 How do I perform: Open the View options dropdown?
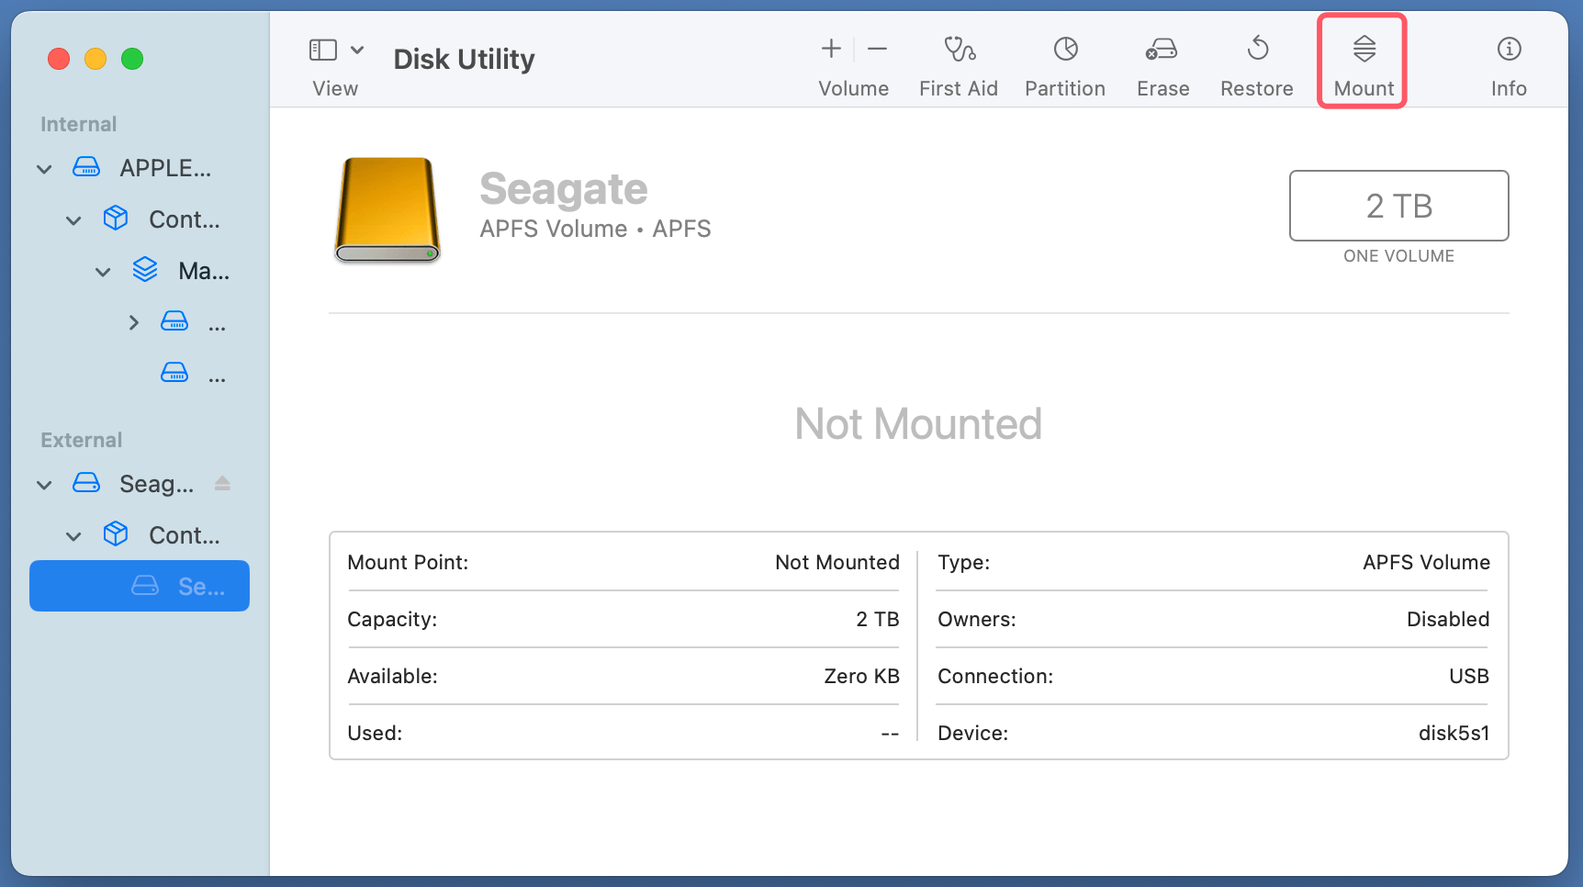click(x=358, y=49)
